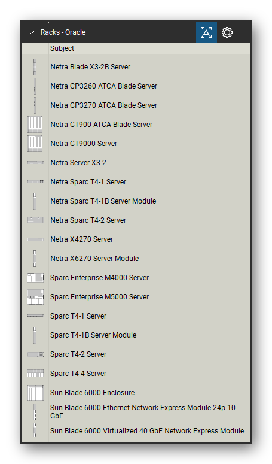Select the Sparc Enterprise M5000 Server shape icon
This screenshot has width=272, height=464.
point(35,297)
